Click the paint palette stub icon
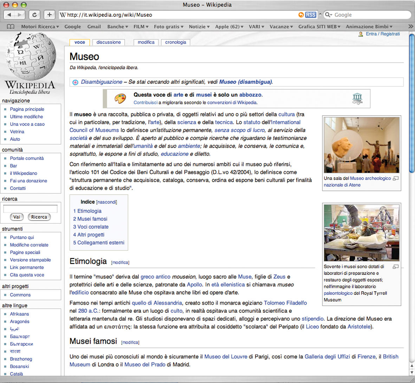 point(120,98)
